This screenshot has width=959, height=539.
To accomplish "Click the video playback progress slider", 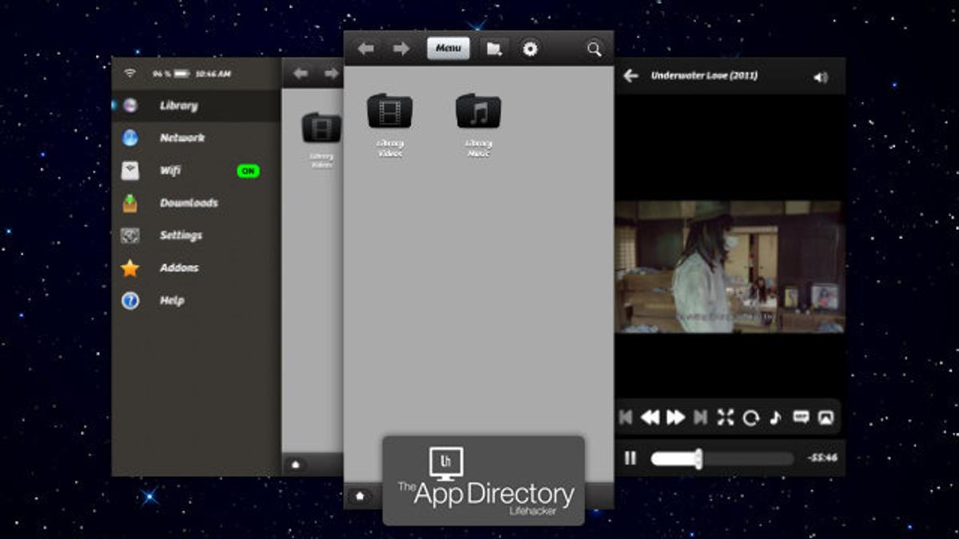I will point(721,458).
